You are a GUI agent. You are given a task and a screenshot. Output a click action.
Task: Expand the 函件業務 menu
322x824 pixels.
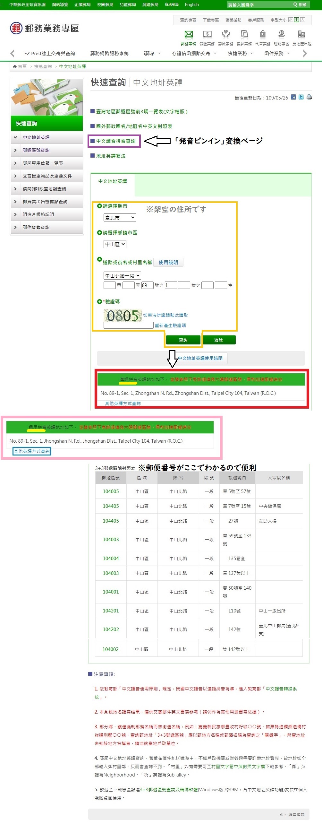[x=277, y=53]
